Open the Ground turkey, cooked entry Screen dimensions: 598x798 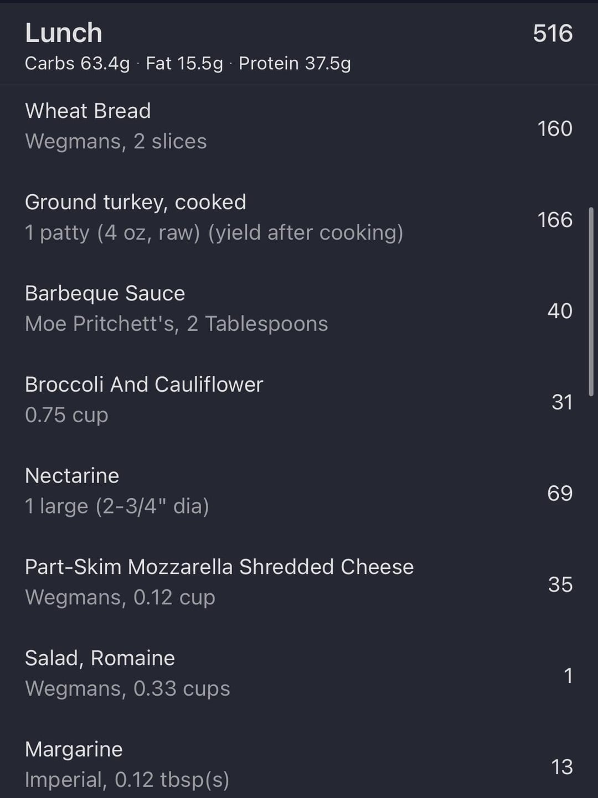tap(135, 203)
